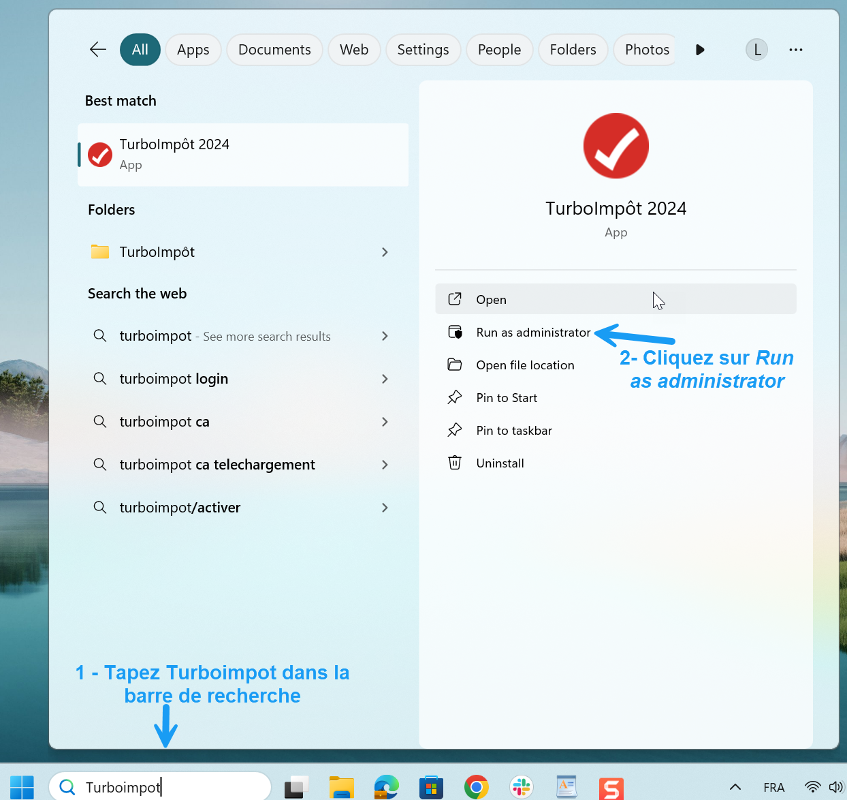Viewport: 847px width, 800px height.
Task: Switch to the People filter tab
Action: point(499,50)
